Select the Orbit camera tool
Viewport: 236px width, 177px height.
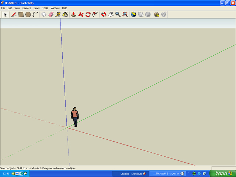point(103,15)
